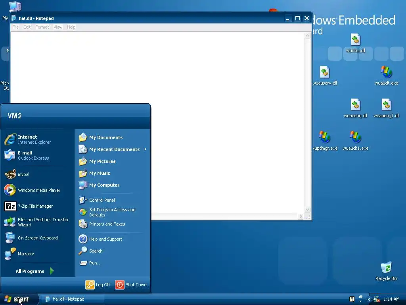Open Notepad Format menu
The width and height of the screenshot is (406, 305).
coord(42,27)
